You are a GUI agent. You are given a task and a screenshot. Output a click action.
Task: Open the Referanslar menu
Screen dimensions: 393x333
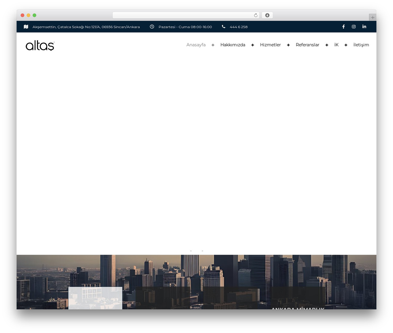click(307, 45)
